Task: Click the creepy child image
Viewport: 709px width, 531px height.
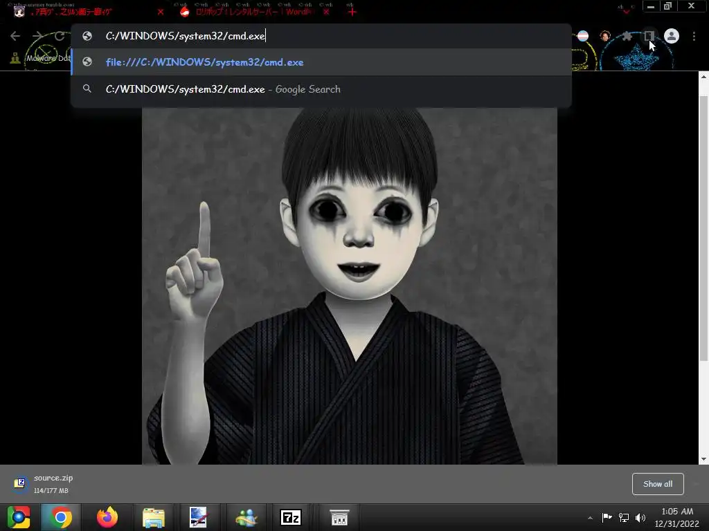Action: point(350,286)
